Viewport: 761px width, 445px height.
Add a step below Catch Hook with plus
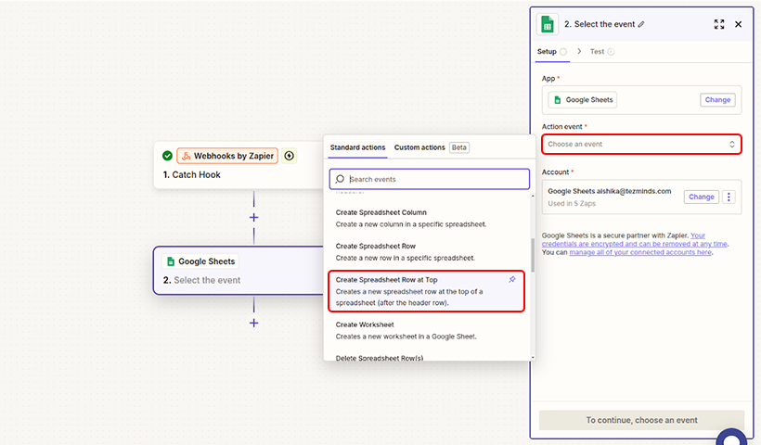[254, 218]
